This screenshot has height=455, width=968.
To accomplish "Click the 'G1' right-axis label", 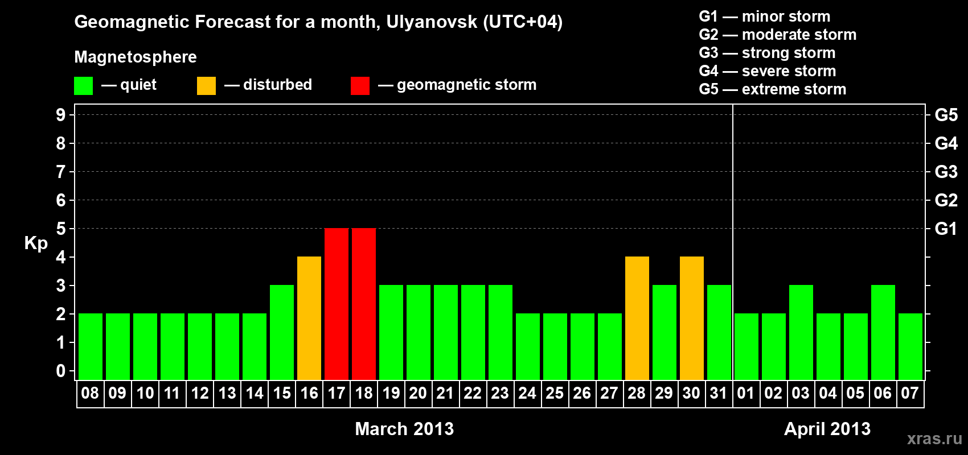I will click(946, 229).
